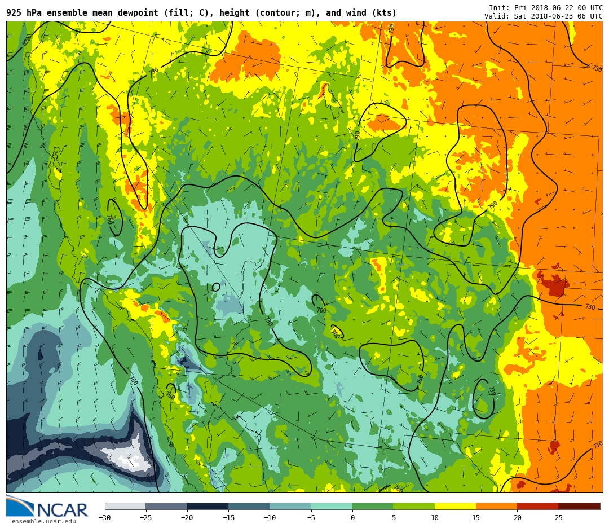Viewport: 609px width, 528px height.
Task: Open the ensemble.ucar.edu link text
Action: pyautogui.click(x=44, y=521)
